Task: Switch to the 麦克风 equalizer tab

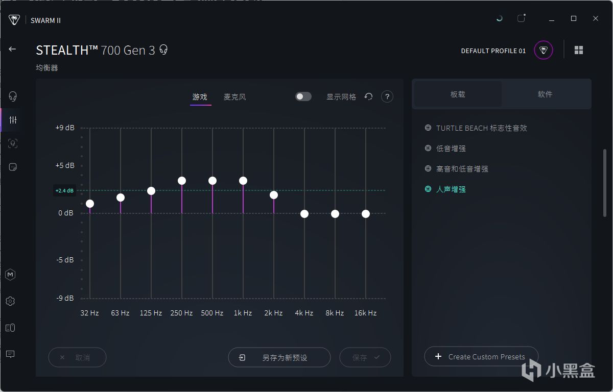Action: point(235,97)
